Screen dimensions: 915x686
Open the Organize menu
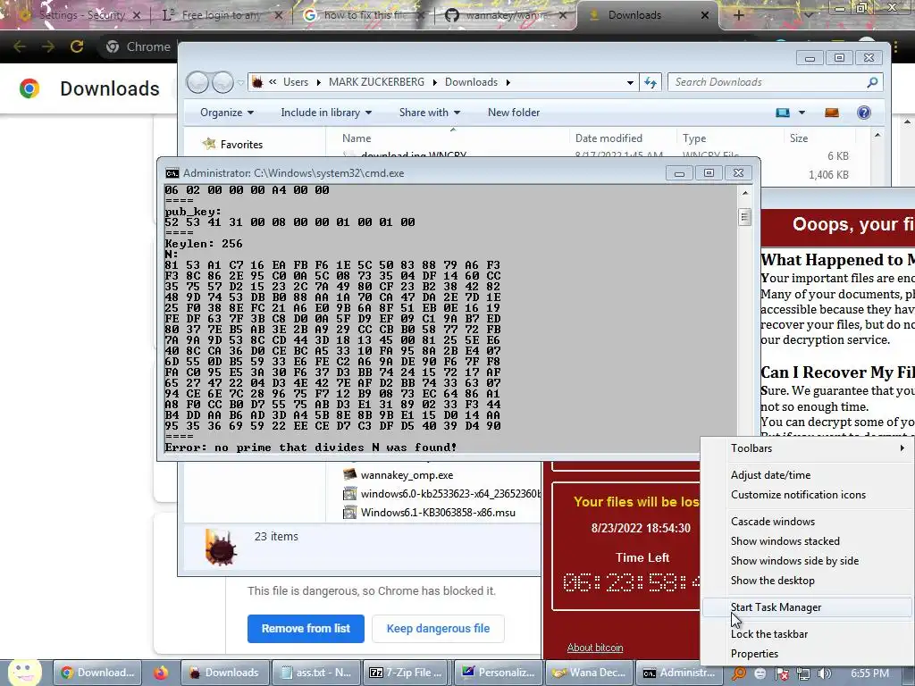(x=226, y=113)
